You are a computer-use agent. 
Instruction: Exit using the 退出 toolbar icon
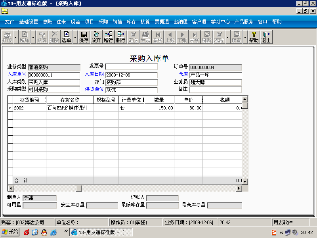(266, 37)
